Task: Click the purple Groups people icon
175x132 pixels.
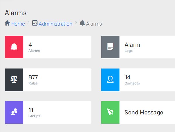Action: pos(14,112)
